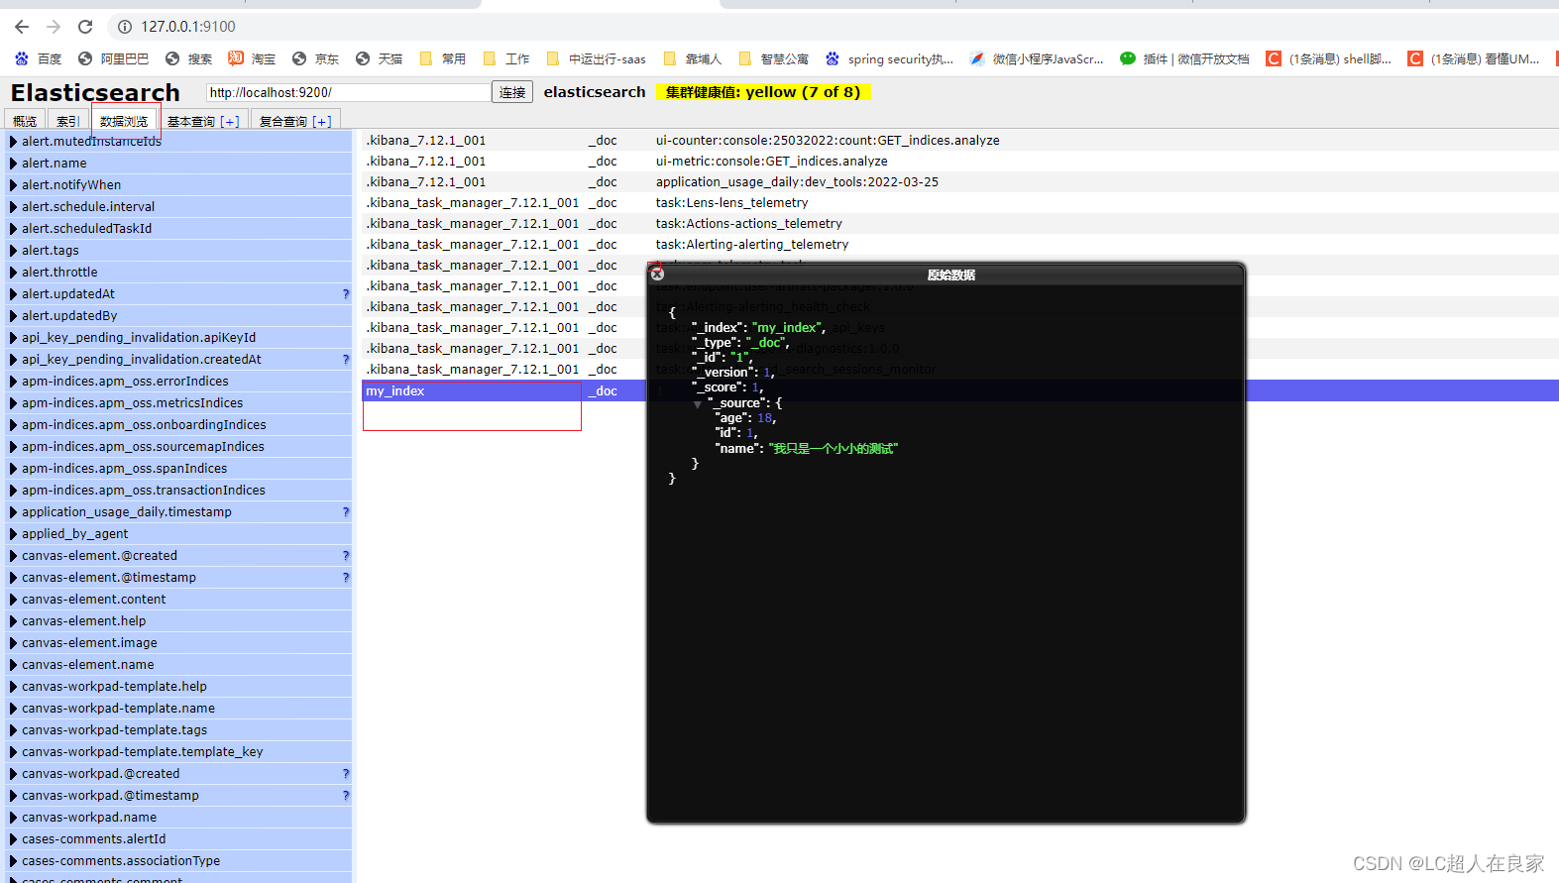
Task: Switch to the 索引 tab
Action: [x=67, y=121]
